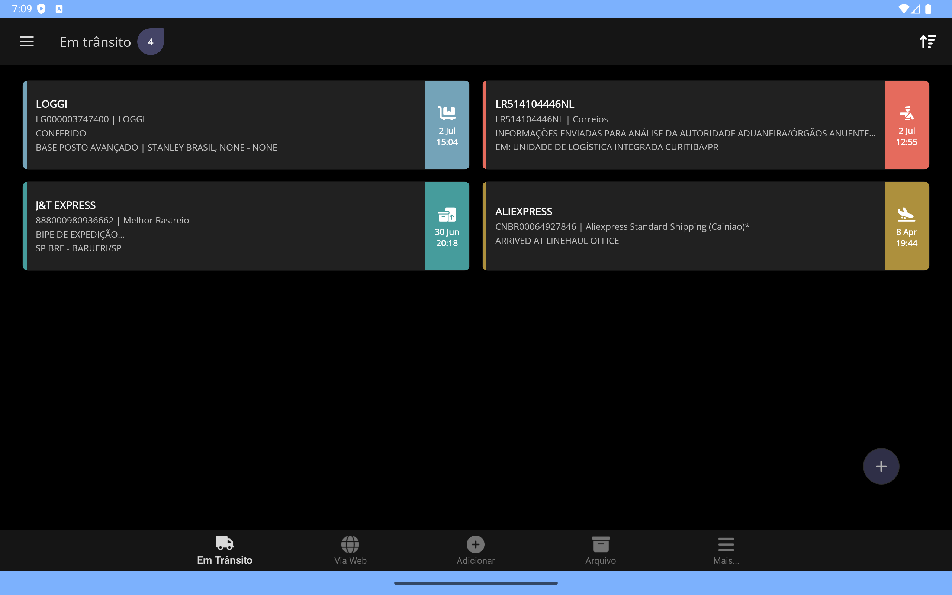Open the hamburger navigation menu
This screenshot has width=952, height=595.
27,41
